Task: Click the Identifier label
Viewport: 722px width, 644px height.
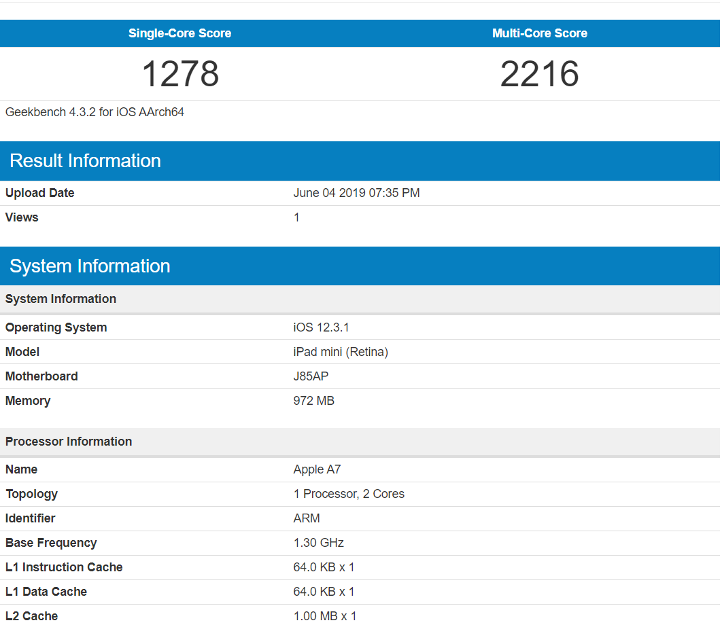Action: (30, 518)
